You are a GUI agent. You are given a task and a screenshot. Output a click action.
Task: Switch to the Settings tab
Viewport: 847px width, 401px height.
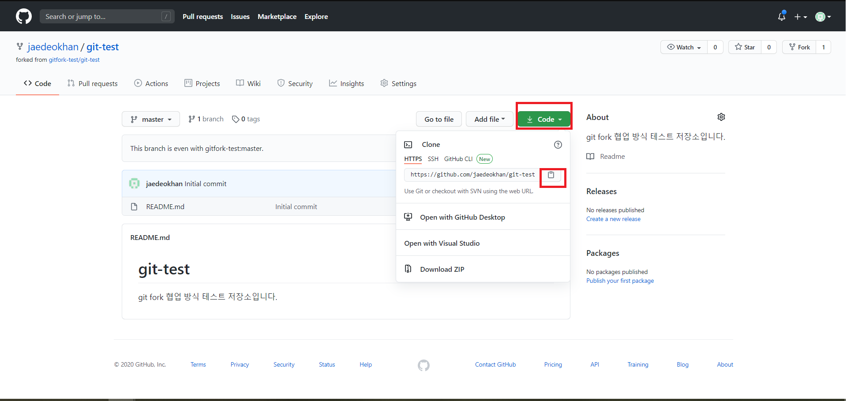pyautogui.click(x=398, y=83)
